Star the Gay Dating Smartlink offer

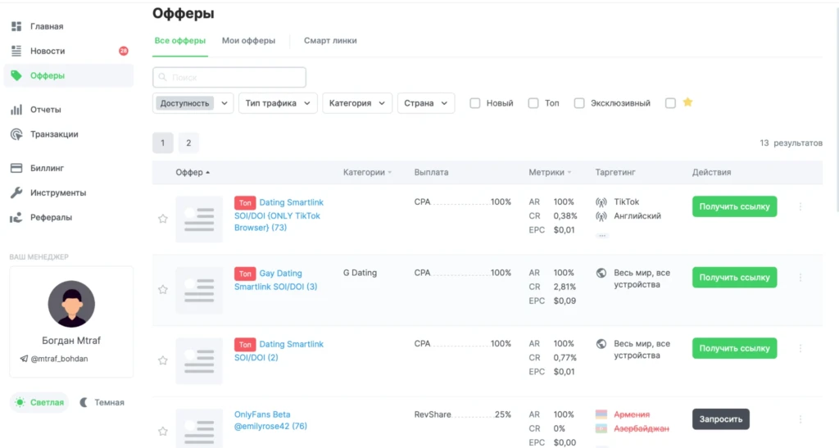pos(163,289)
